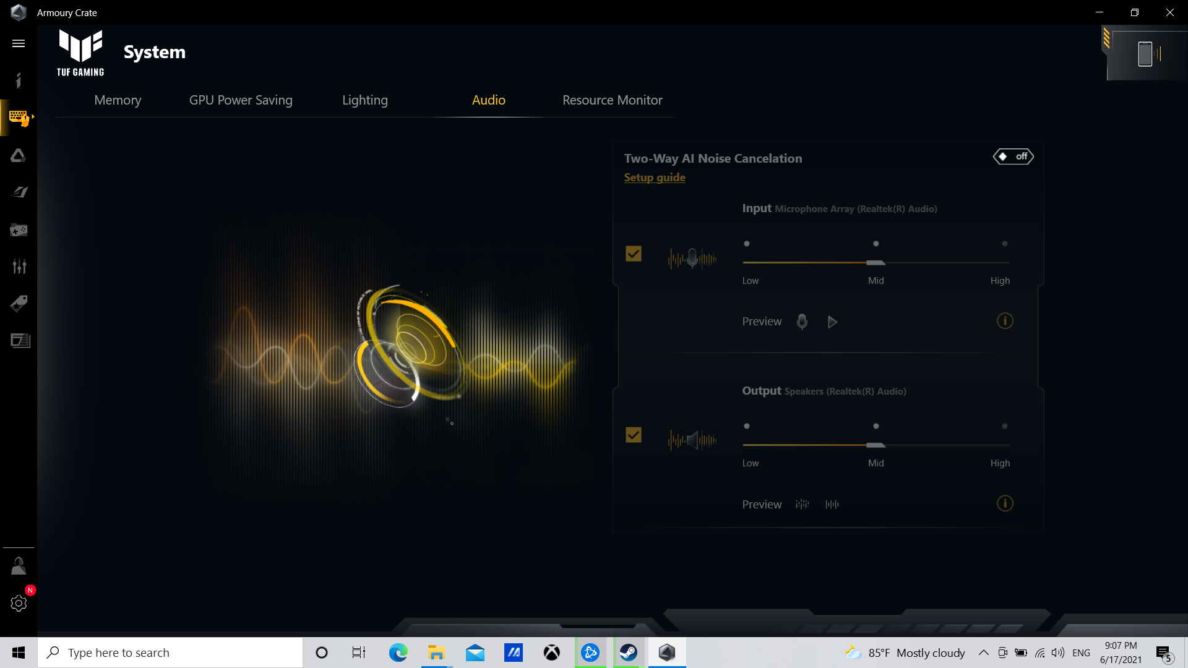Click the TUF Gaming logo

[x=80, y=53]
